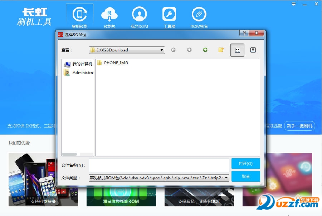Click the dialog help question mark button

(x=244, y=34)
